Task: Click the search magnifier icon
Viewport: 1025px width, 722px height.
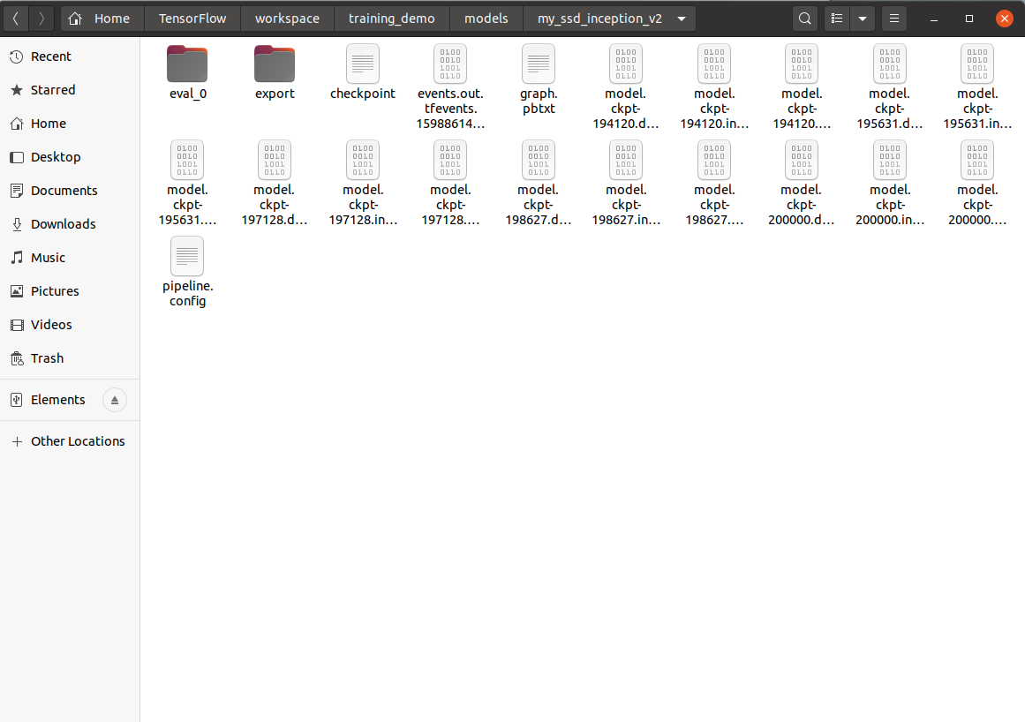Action: pos(804,19)
